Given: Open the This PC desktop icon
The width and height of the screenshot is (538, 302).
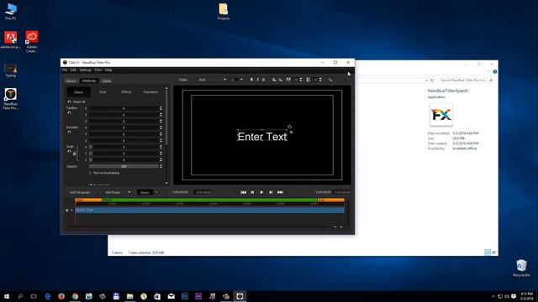Looking at the screenshot, I should (x=10, y=11).
